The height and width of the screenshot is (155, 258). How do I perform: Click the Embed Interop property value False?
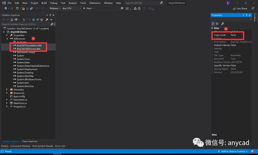point(233,45)
